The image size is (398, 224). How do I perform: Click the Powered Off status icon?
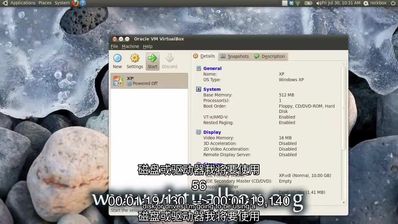(x=129, y=83)
